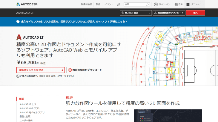
Task: Open AutoCAD LT とは side link
Action: coord(28,104)
